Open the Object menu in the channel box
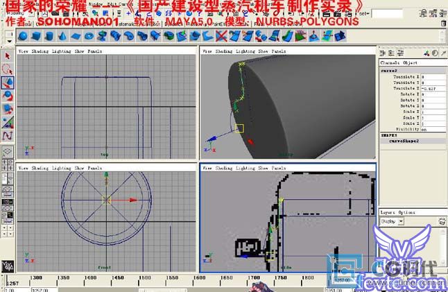 click(411, 63)
